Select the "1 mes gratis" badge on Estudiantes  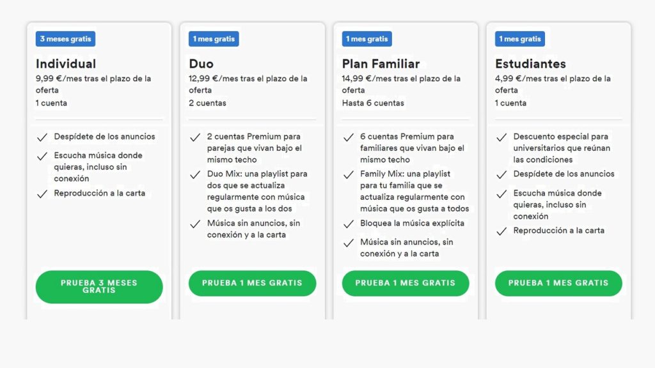(x=519, y=38)
